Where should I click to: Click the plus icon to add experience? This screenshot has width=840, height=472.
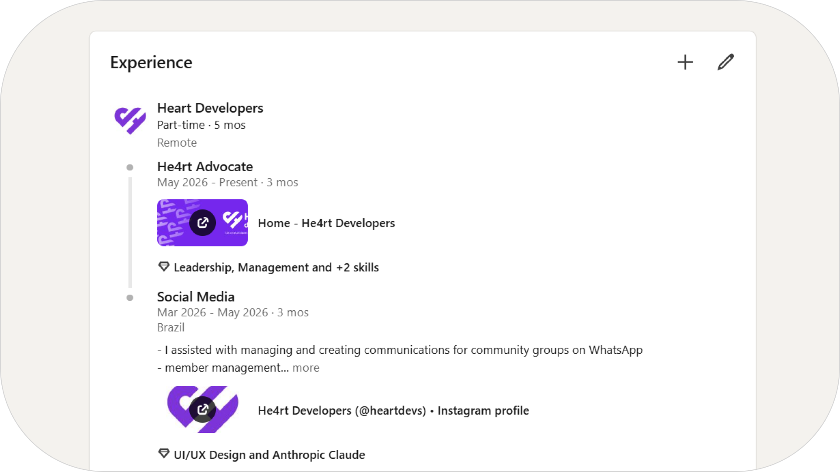tap(685, 62)
